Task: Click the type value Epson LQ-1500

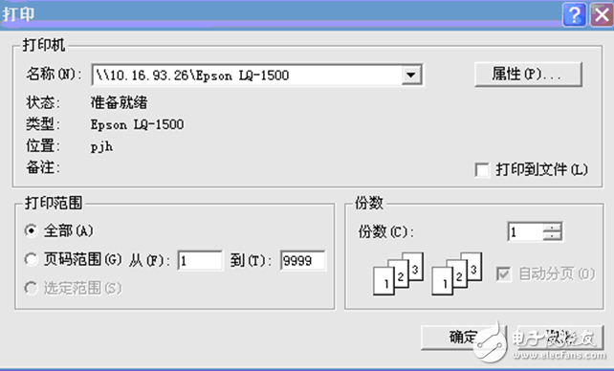Action: pos(137,125)
